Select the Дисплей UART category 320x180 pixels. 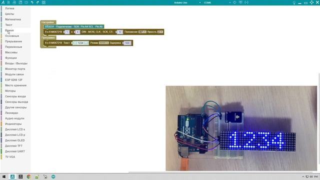click(x=15, y=151)
